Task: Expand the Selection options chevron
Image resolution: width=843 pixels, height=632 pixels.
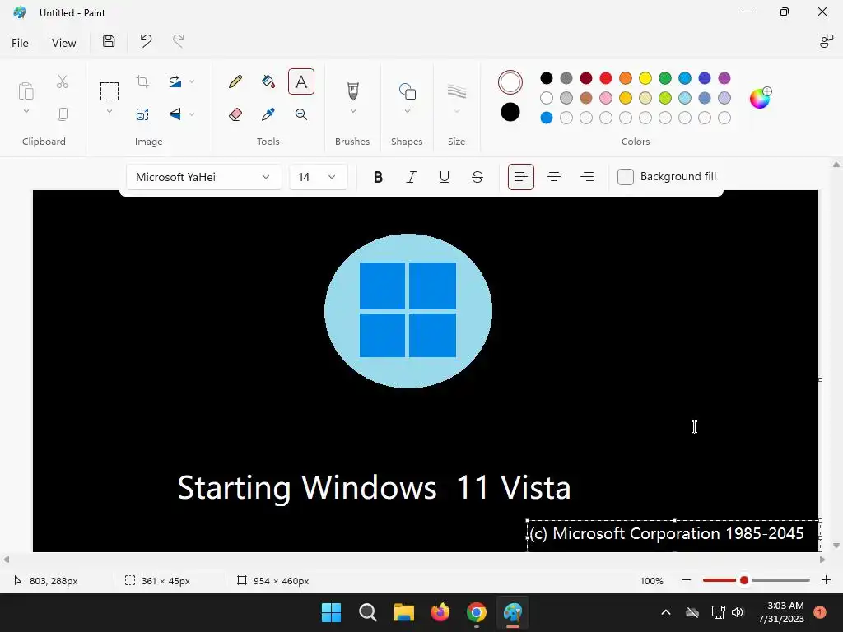Action: [x=109, y=112]
